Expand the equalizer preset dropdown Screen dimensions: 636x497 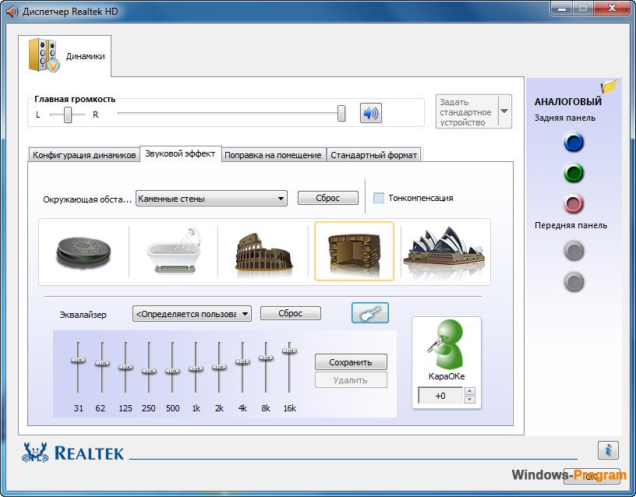pos(192,314)
